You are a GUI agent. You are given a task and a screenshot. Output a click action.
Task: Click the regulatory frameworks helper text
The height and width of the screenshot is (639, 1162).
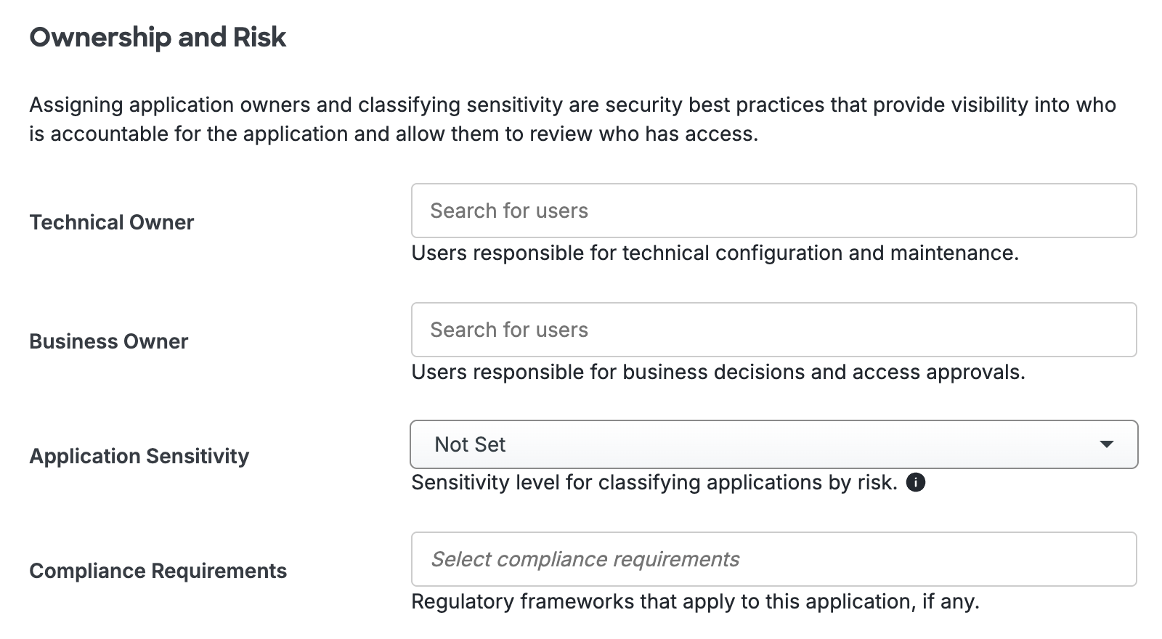pos(696,601)
